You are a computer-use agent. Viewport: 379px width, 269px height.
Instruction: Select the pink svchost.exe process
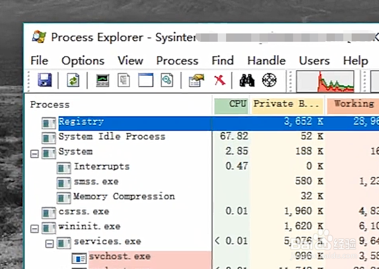[x=119, y=256]
